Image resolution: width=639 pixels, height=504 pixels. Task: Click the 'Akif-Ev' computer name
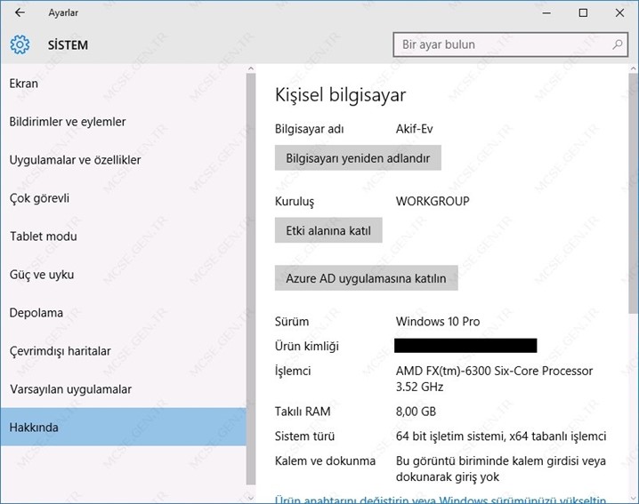click(414, 129)
